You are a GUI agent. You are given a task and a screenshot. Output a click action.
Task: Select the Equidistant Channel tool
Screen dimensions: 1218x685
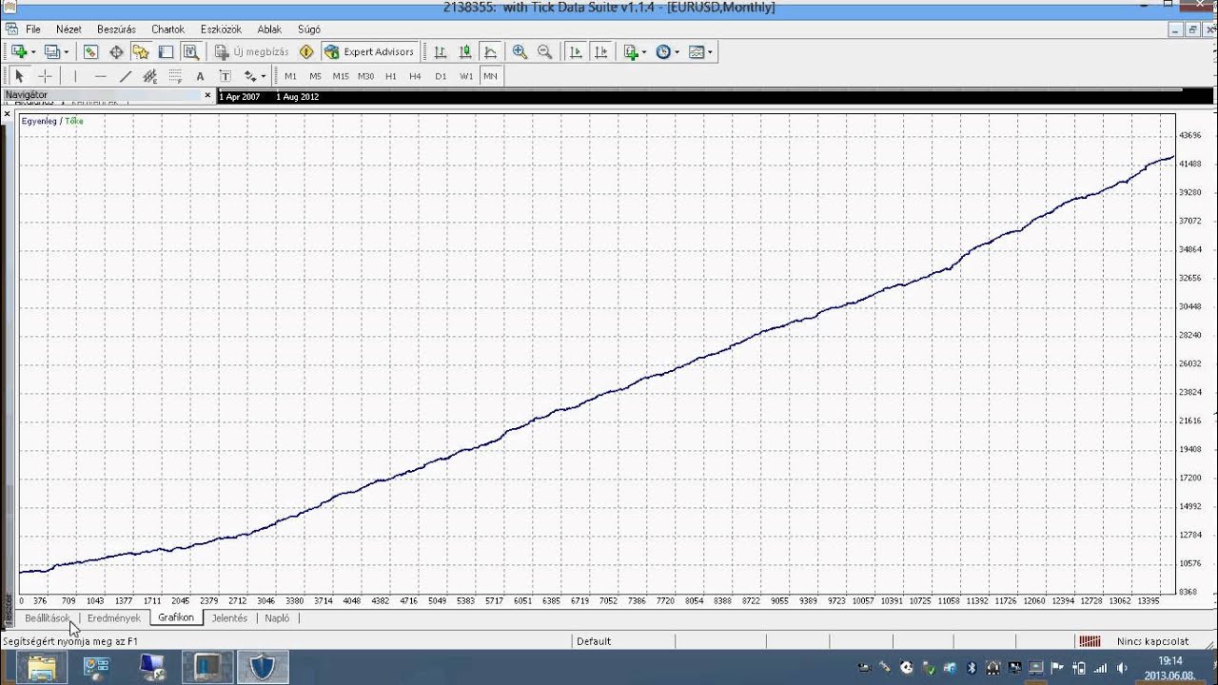tap(149, 76)
